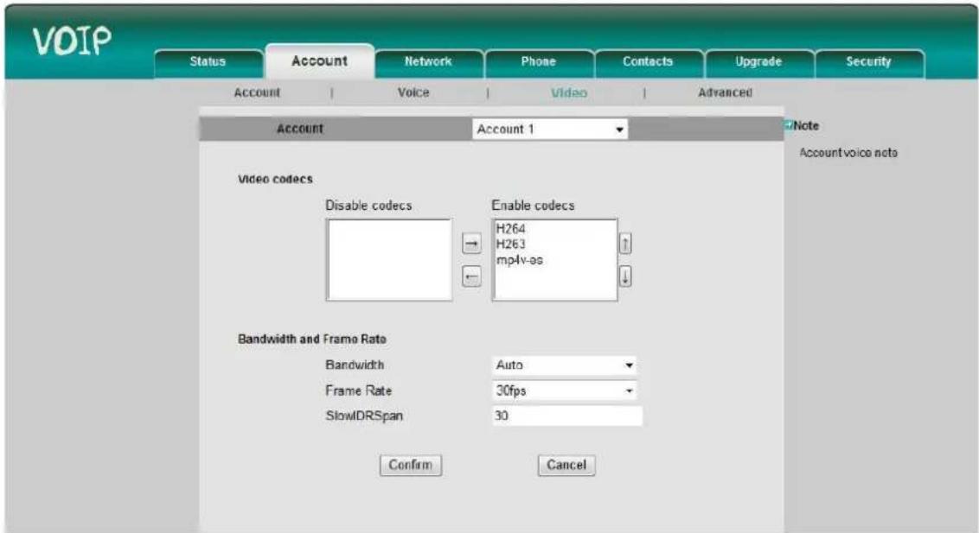Click the Confirm button

(x=411, y=465)
